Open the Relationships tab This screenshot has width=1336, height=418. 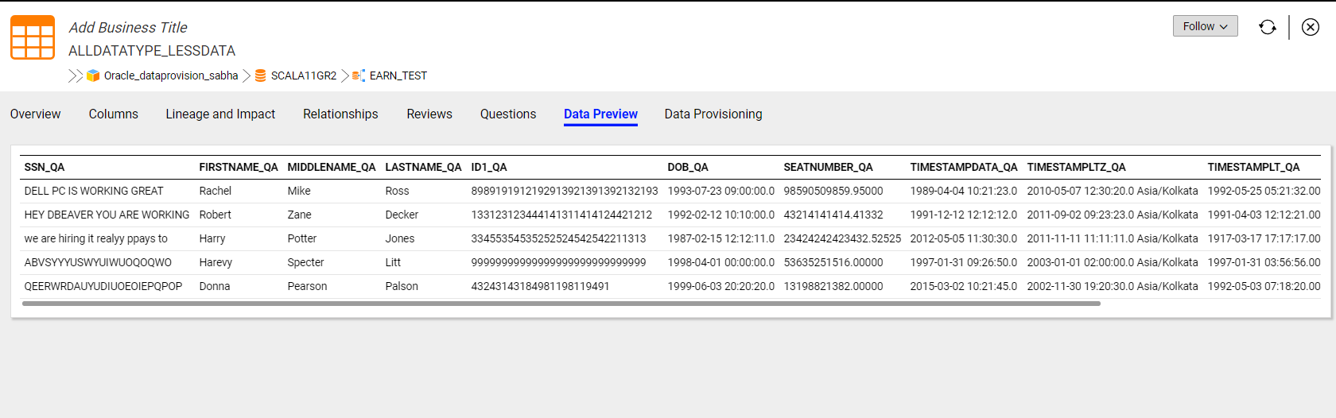point(340,114)
